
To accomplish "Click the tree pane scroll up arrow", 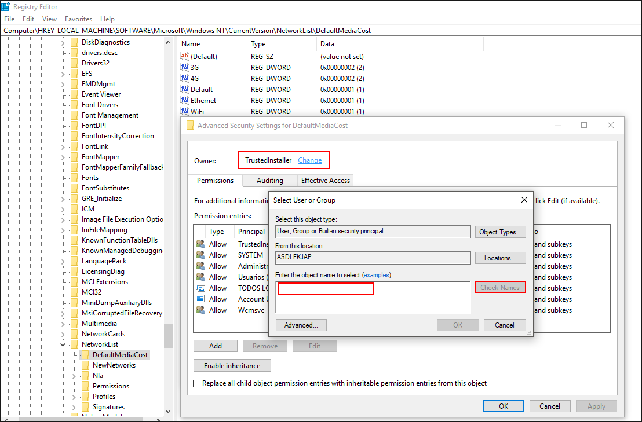I will [x=168, y=42].
